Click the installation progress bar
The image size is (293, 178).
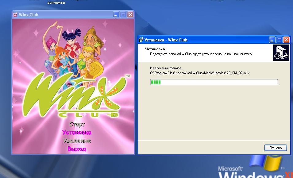[214, 82]
